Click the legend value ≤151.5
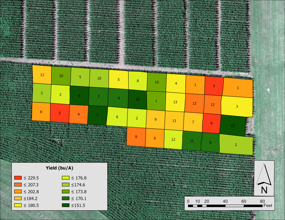Image resolution: width=285 pixels, height=220 pixels. point(78,206)
